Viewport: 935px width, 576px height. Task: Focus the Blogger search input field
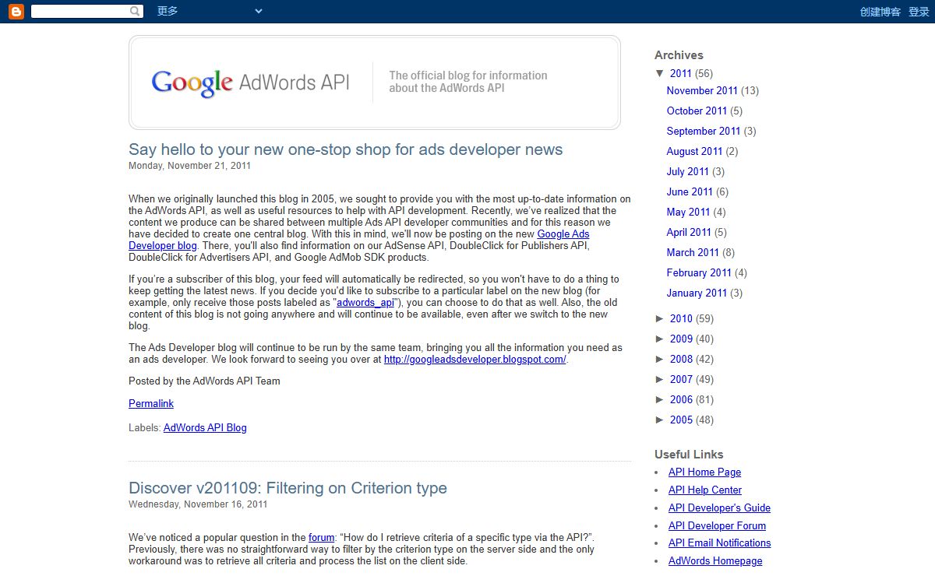(x=80, y=12)
